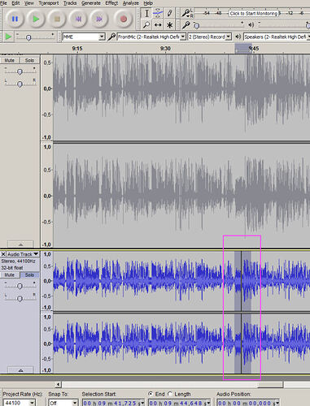Click the mixer toolbar microphone icon
This screenshot has width=310, height=406.
tap(186, 25)
